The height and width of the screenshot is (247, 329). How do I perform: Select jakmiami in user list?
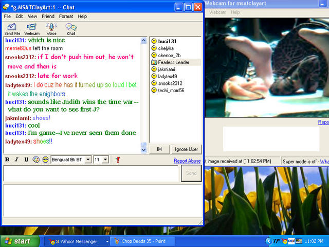click(167, 69)
